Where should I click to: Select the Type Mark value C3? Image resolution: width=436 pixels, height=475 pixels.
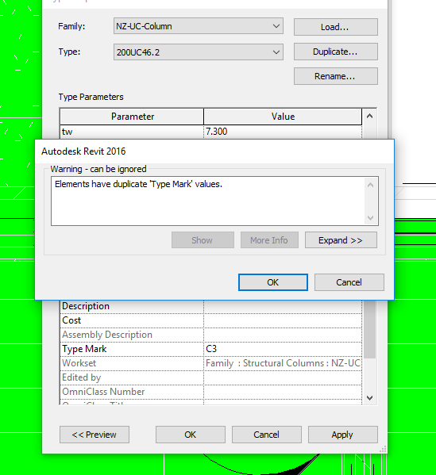pos(283,349)
